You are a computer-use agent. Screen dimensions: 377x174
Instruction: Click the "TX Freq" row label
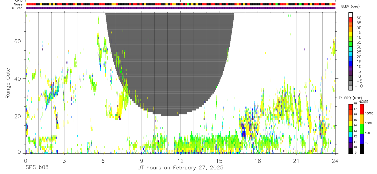coord(17,8)
